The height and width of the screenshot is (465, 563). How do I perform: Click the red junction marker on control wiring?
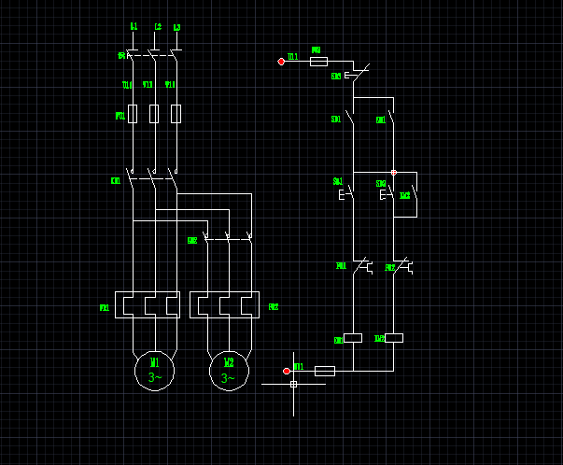[x=394, y=173]
